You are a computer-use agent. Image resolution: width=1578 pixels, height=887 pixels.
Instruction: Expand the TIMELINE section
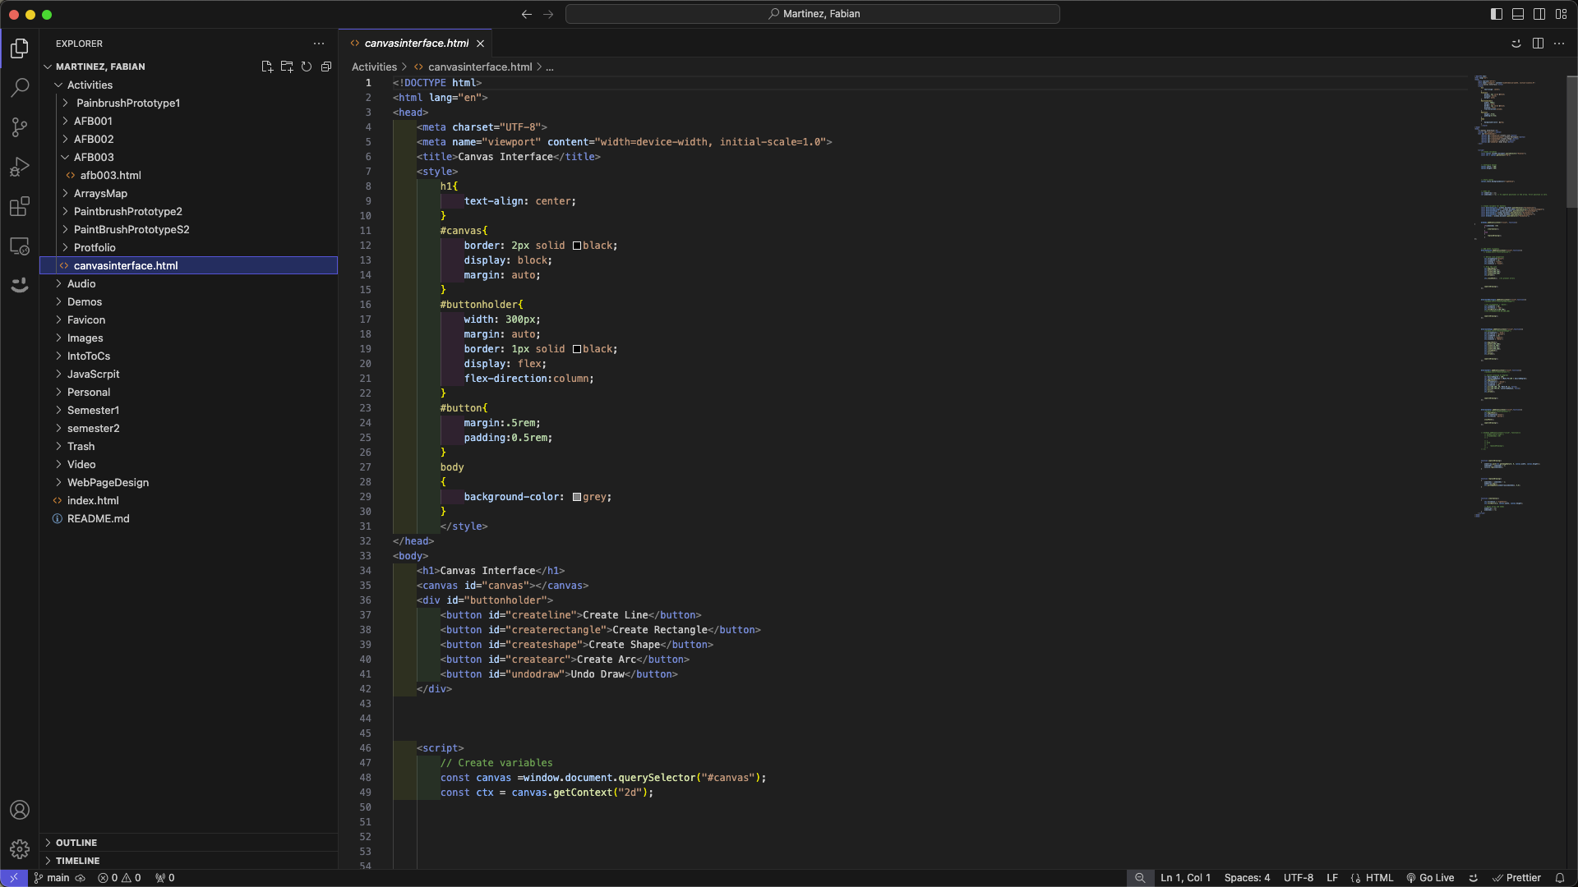point(189,861)
